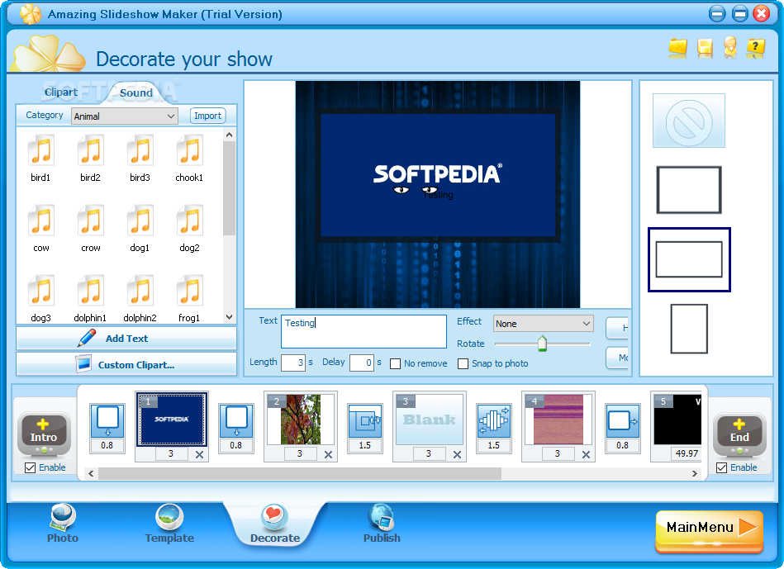Click the Custom Clipart button
The width and height of the screenshot is (784, 569).
click(x=126, y=364)
